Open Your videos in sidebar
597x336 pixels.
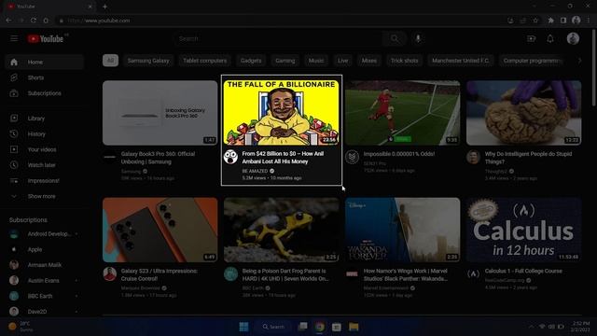click(x=45, y=149)
